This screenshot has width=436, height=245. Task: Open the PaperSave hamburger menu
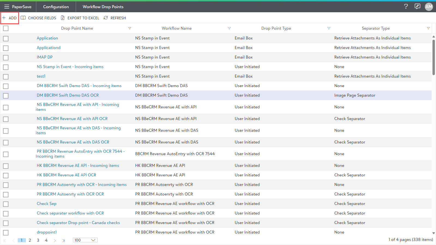click(x=7, y=7)
